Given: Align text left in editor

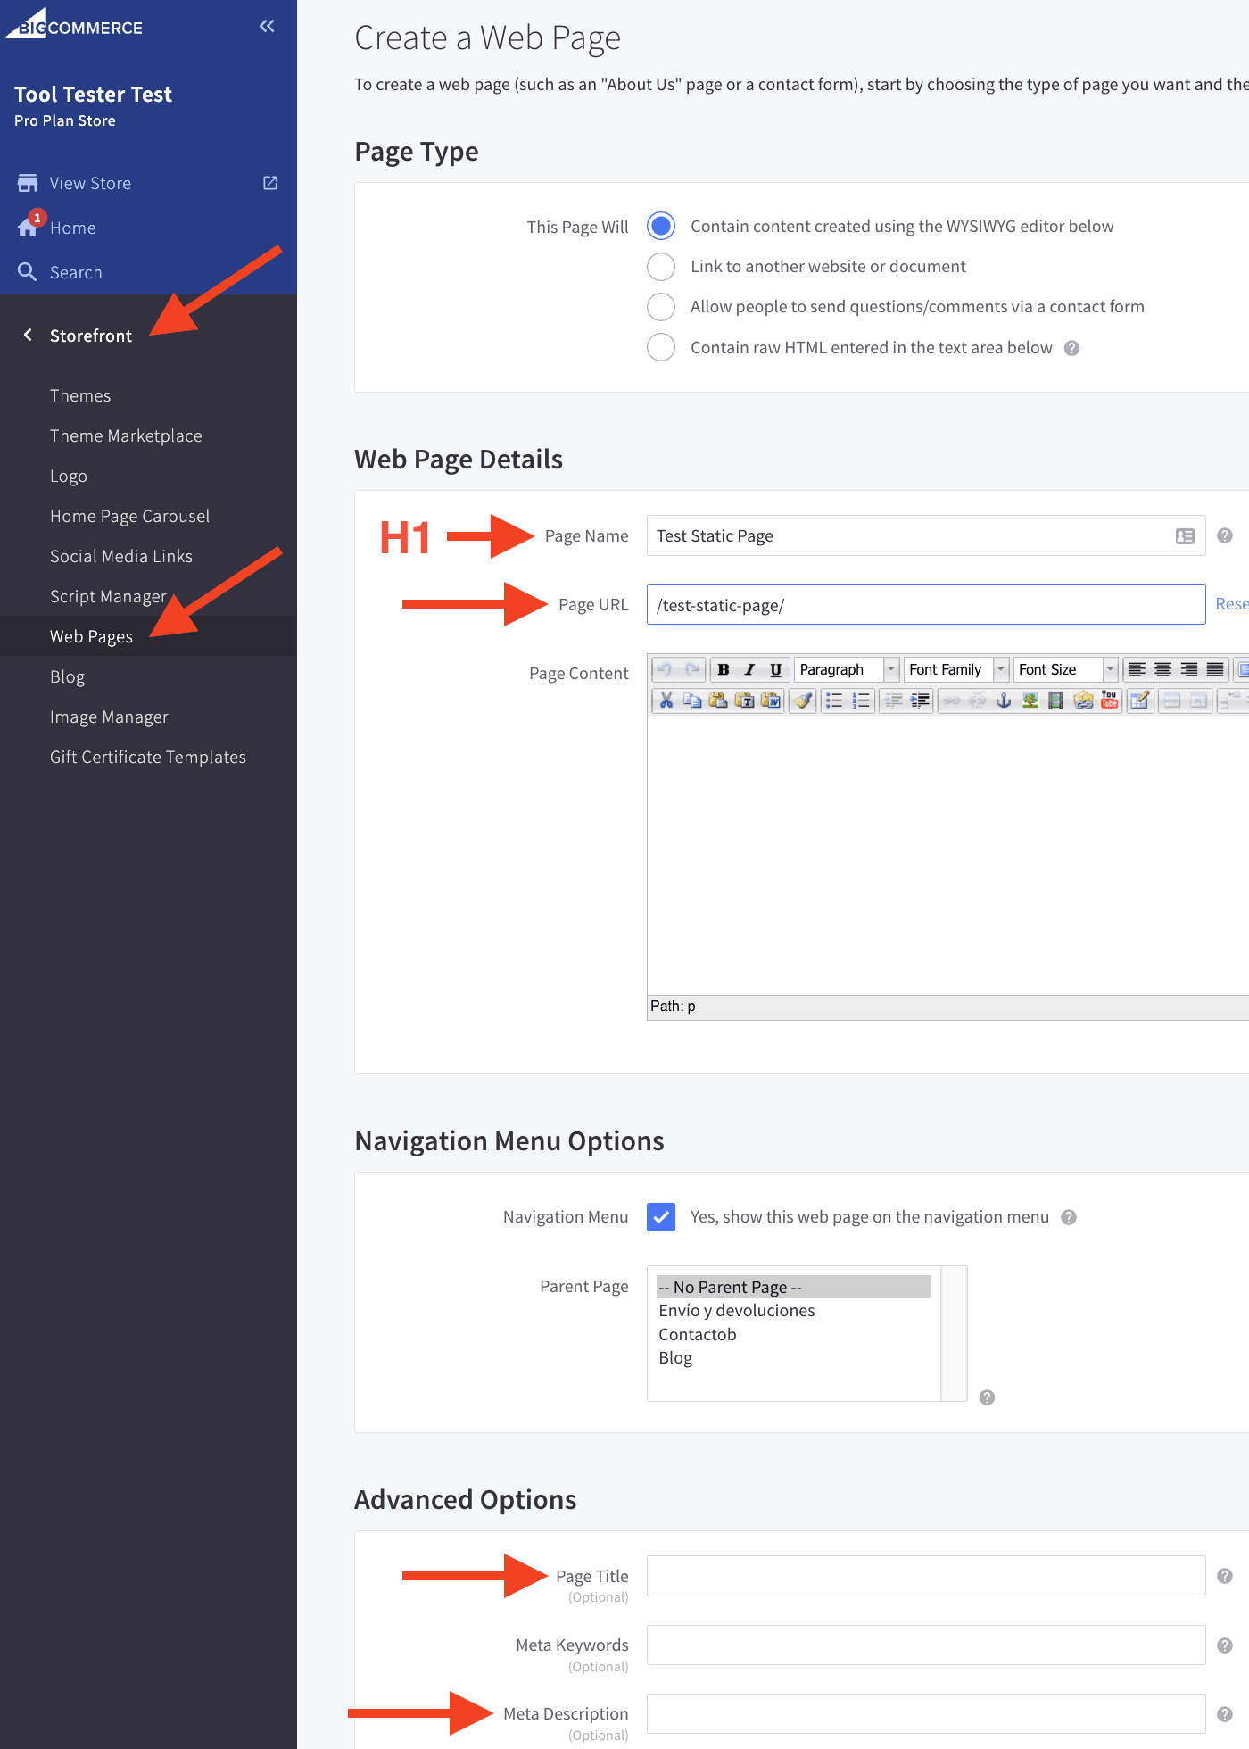Looking at the screenshot, I should [1137, 669].
